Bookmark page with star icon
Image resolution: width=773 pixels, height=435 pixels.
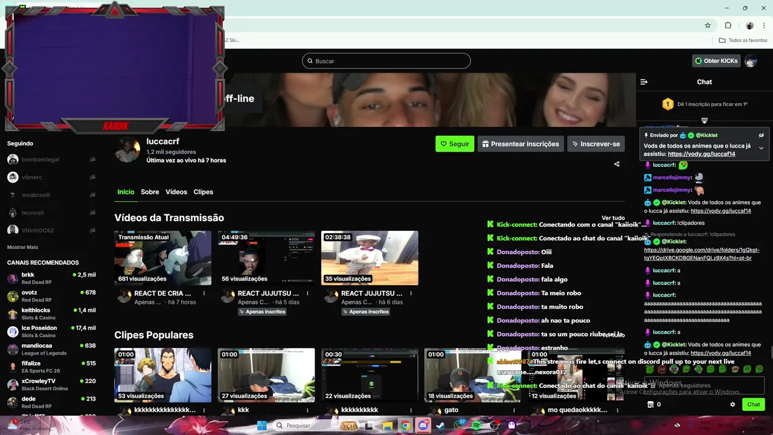[708, 25]
